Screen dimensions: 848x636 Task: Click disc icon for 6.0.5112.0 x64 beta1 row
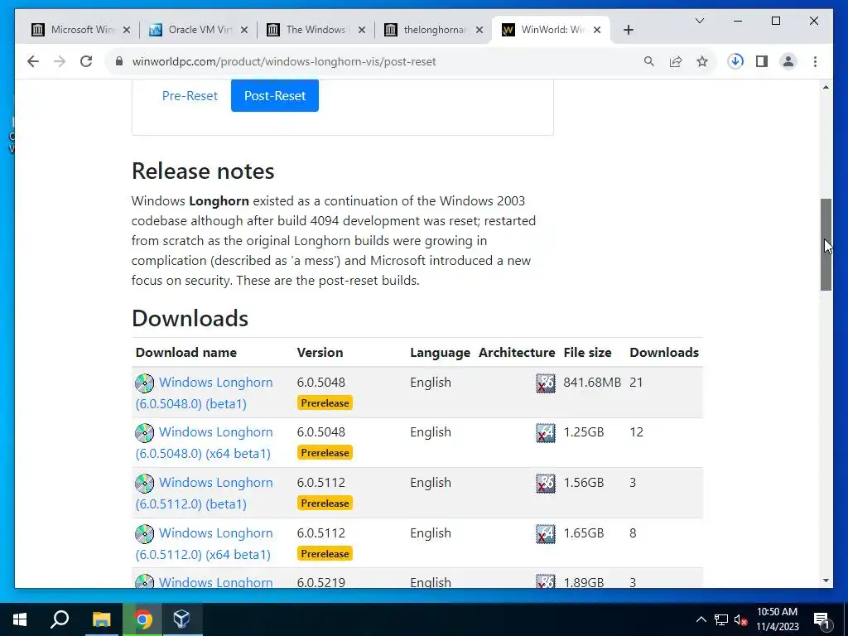tap(144, 534)
